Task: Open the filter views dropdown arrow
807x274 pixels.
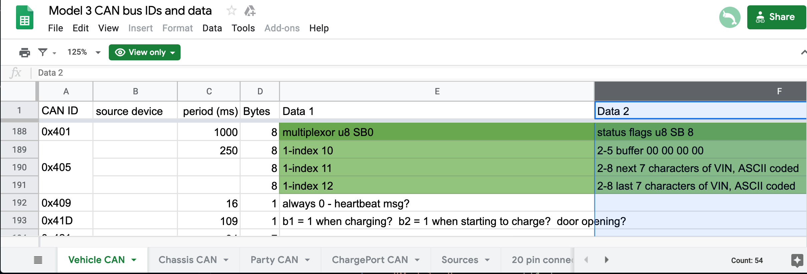Action: point(54,53)
